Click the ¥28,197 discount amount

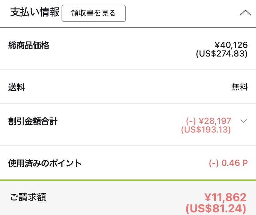point(209,121)
